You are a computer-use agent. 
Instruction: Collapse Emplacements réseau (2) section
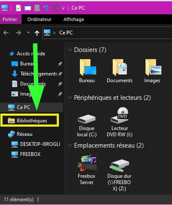(70, 145)
